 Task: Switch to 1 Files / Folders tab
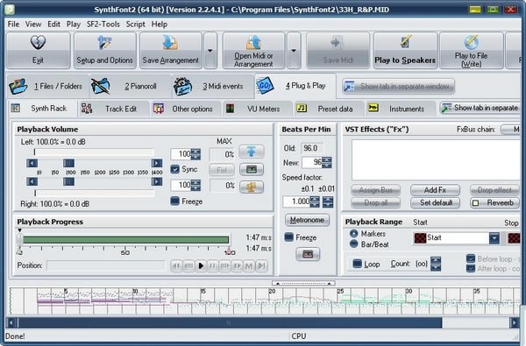point(47,87)
